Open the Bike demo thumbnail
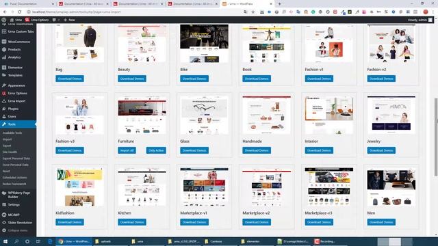 (204, 43)
